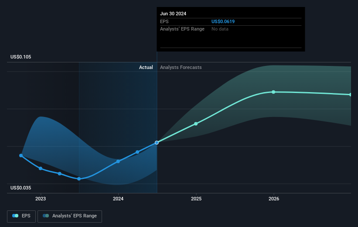The image size is (358, 227).
Task: Click the 2026 x-axis label
Action: click(x=274, y=199)
